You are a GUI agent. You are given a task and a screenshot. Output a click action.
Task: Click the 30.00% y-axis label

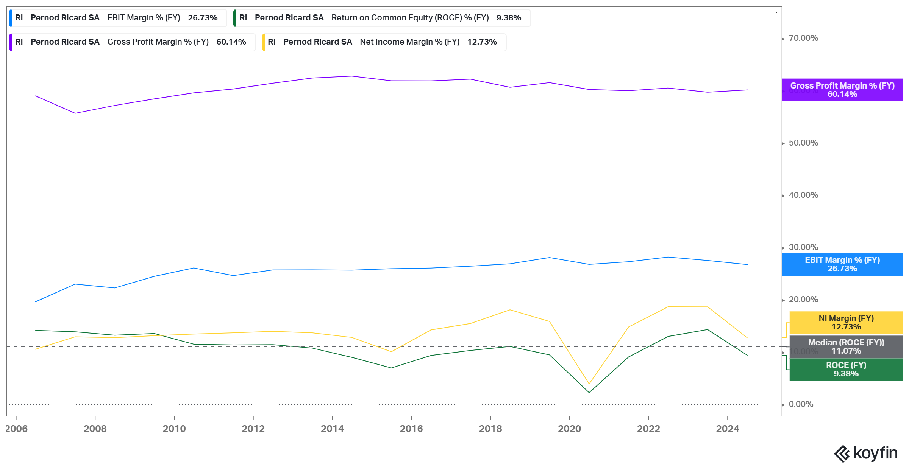point(803,247)
